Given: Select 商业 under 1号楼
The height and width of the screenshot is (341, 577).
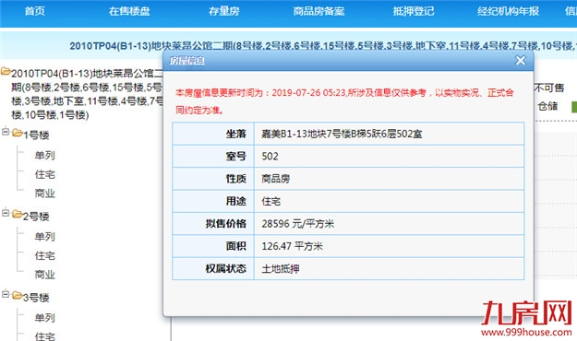Looking at the screenshot, I should [45, 193].
